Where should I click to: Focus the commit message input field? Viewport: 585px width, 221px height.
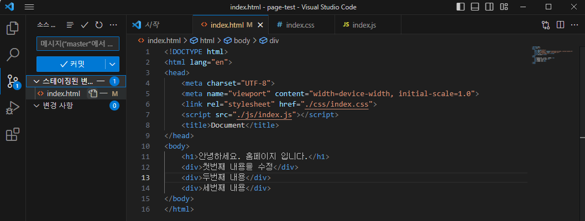click(77, 44)
